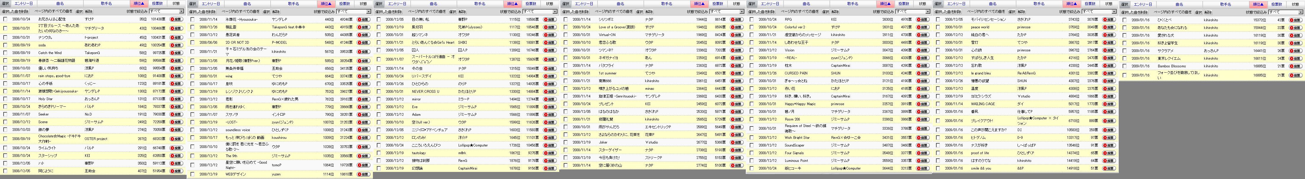Click the エントリー日 header in the panel listing 'RPG'
The image size is (1305, 179).
click(x=770, y=4)
